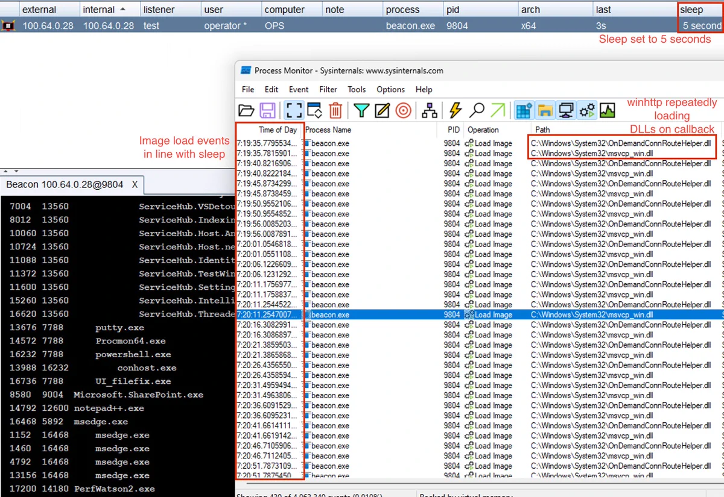Image resolution: width=724 pixels, height=497 pixels.
Task: Click the lightning bolt toolbar icon
Action: coord(456,110)
